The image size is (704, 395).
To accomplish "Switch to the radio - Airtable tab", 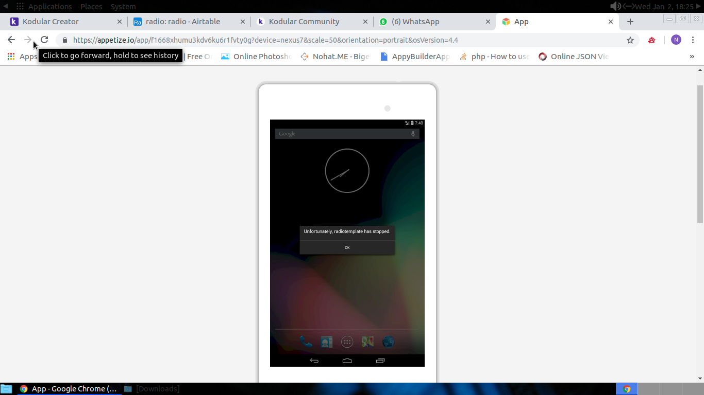I will (x=190, y=22).
